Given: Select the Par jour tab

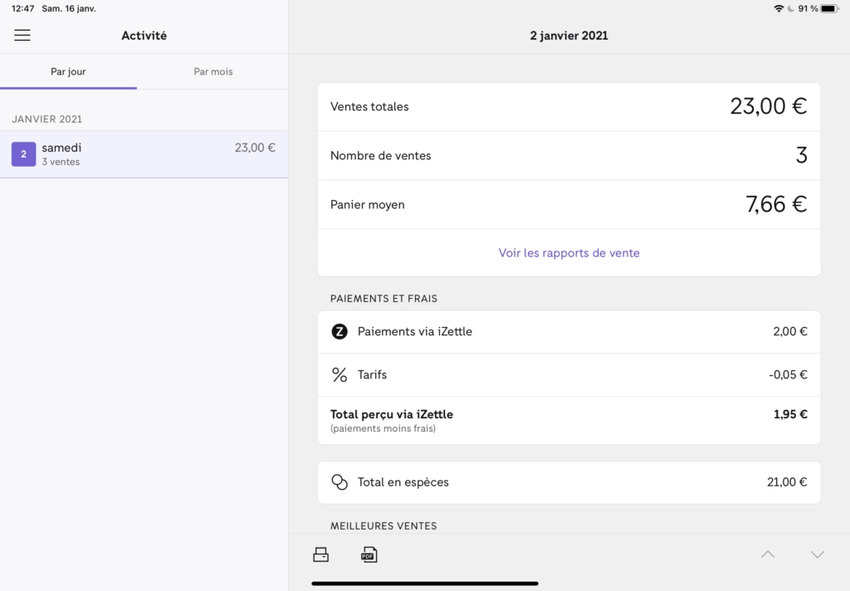Looking at the screenshot, I should [68, 71].
